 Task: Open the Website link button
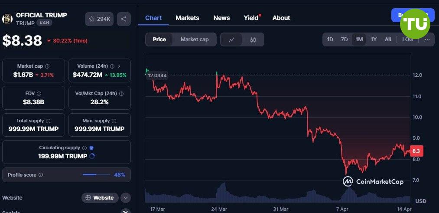[100, 198]
